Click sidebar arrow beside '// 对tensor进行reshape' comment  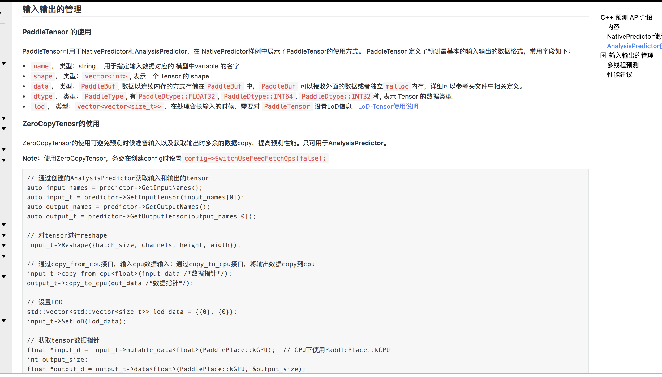(4, 235)
